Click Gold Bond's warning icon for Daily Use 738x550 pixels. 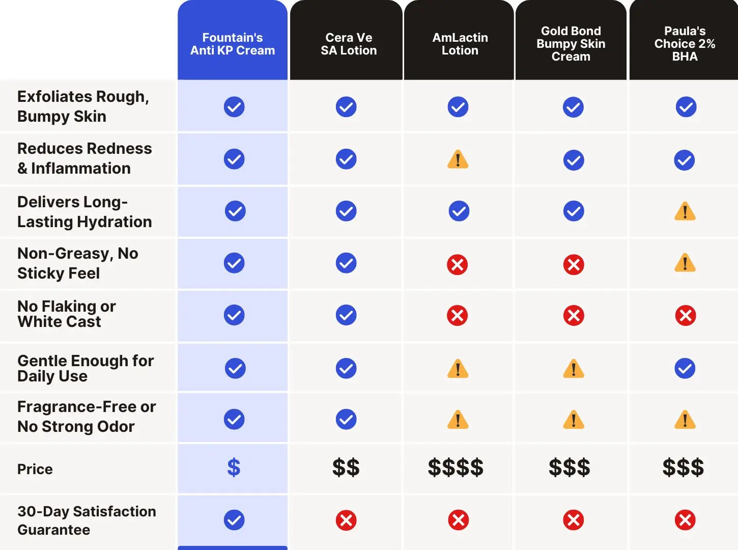574,369
